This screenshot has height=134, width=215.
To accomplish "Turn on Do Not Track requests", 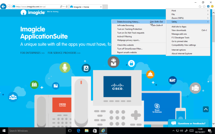I will point(139,33).
